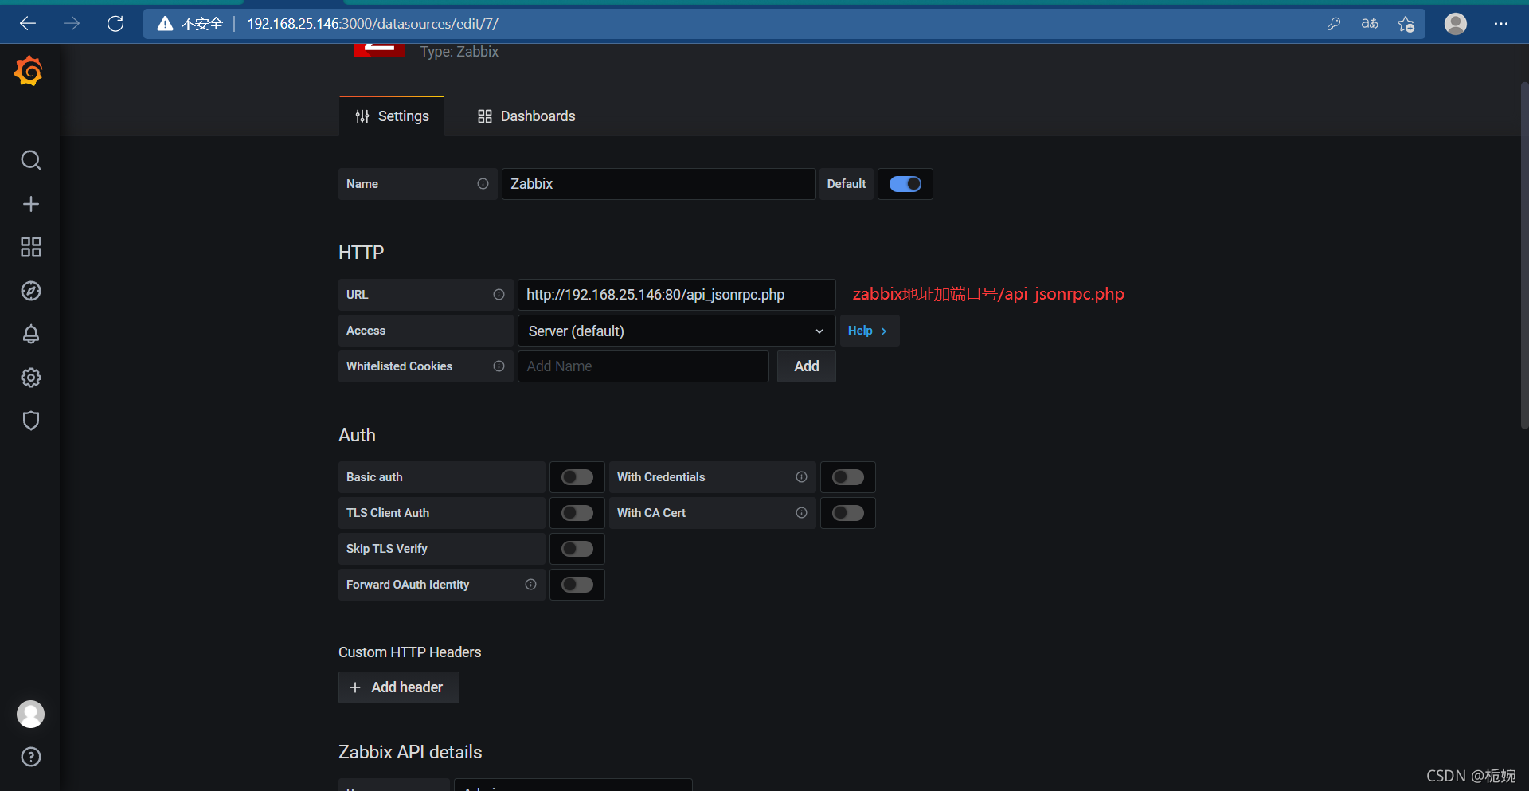Click the info icon next to Name
The width and height of the screenshot is (1529, 791).
click(x=483, y=184)
